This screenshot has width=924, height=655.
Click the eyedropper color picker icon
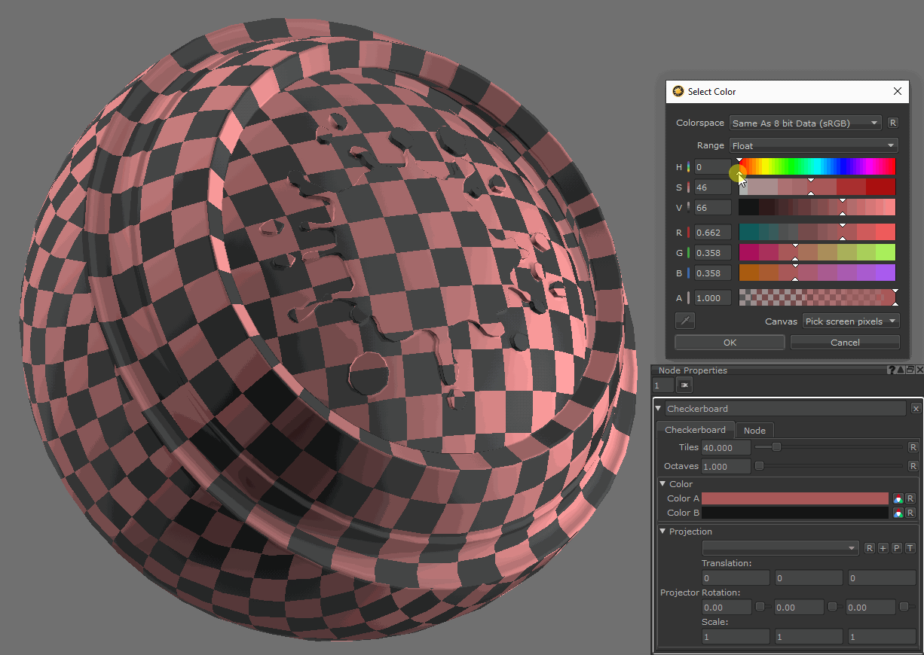click(685, 321)
